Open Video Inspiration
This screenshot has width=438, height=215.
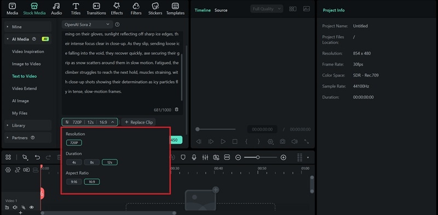(28, 51)
